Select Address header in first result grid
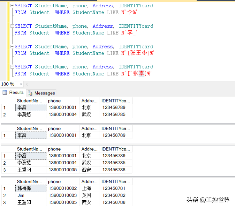Viewport: 235px width, 208px height. [x=90, y=101]
